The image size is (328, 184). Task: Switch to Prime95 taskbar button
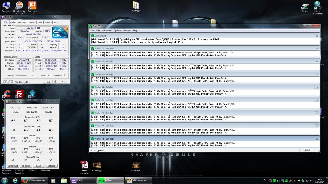[111, 180]
